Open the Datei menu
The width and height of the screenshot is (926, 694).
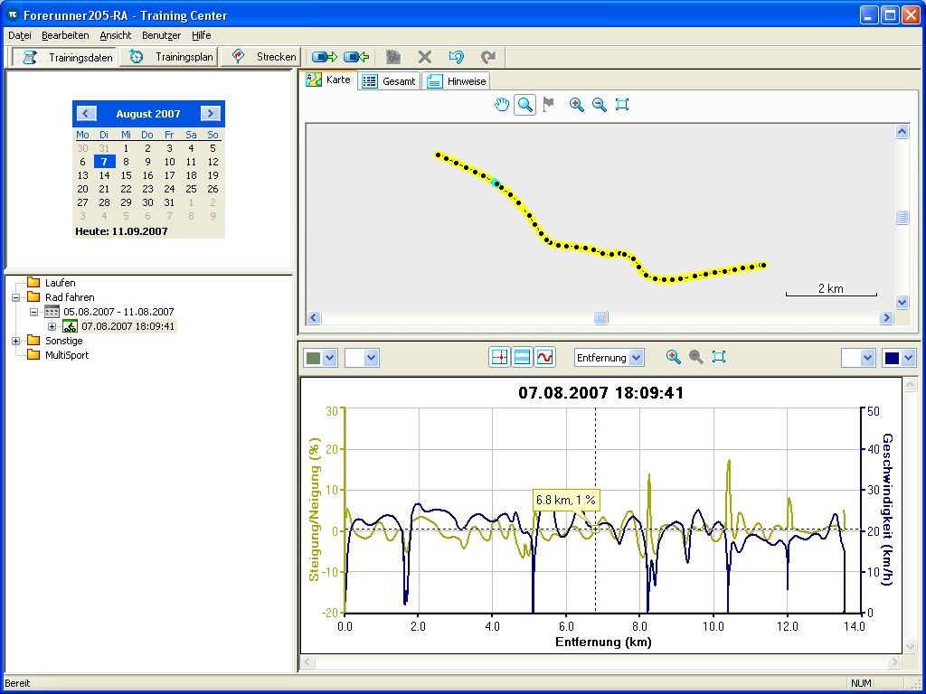coord(20,35)
